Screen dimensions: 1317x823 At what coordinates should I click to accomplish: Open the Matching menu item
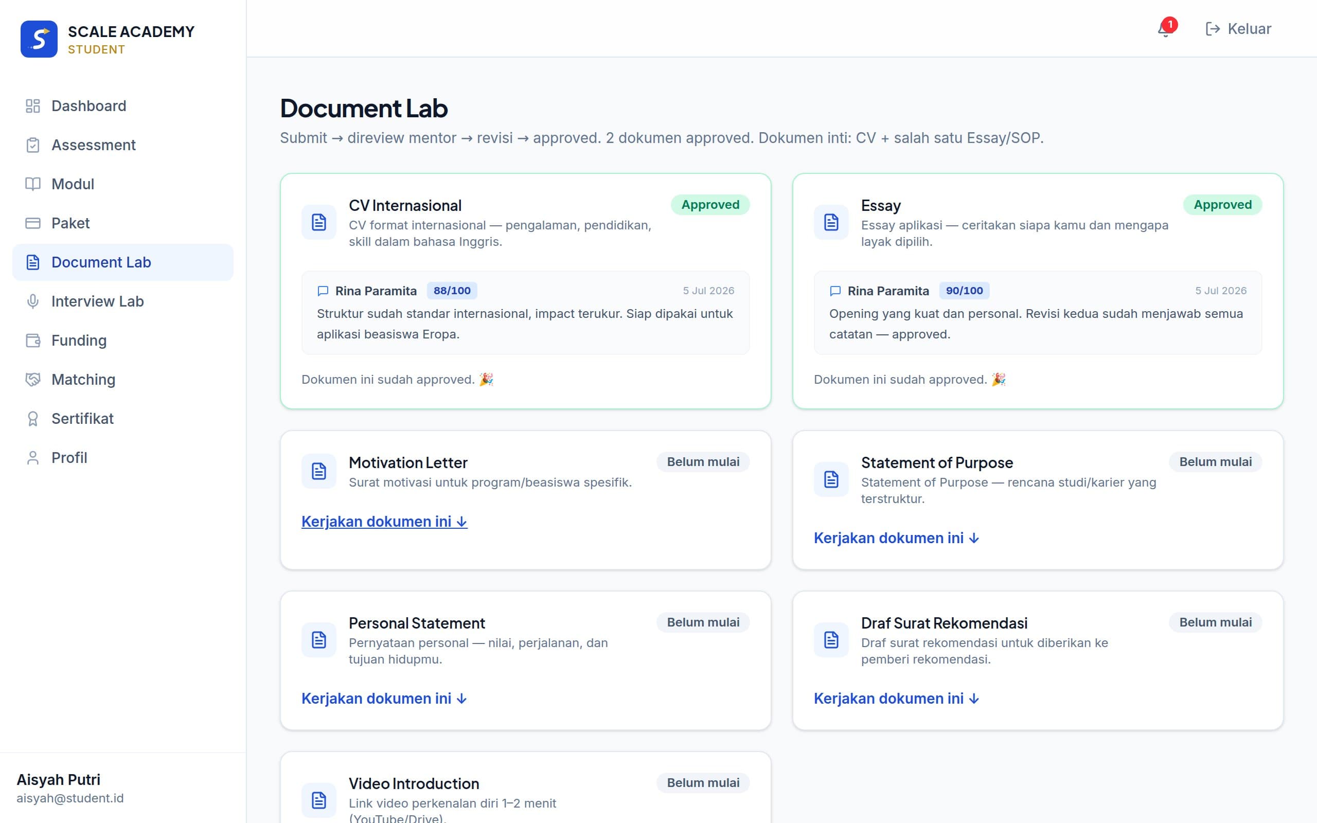(x=123, y=380)
